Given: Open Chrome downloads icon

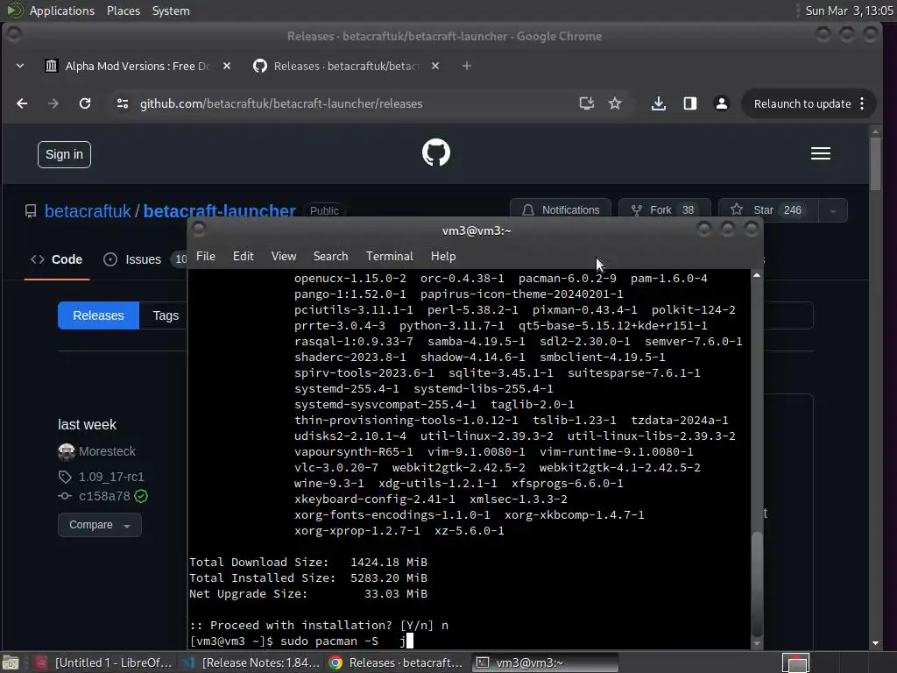Looking at the screenshot, I should (659, 103).
